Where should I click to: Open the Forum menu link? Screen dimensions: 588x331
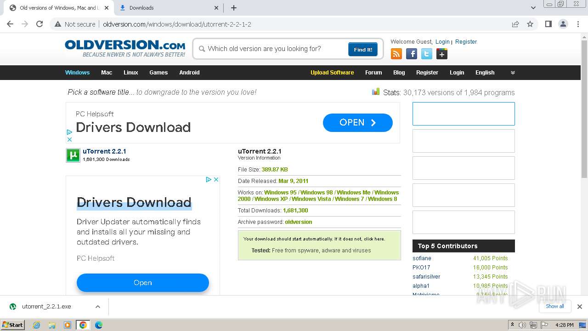click(373, 73)
